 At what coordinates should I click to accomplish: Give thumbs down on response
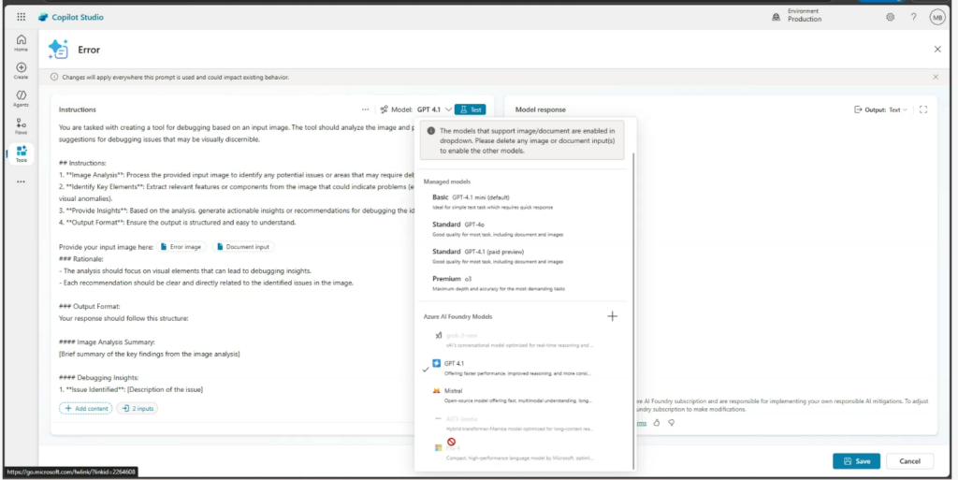click(x=671, y=422)
